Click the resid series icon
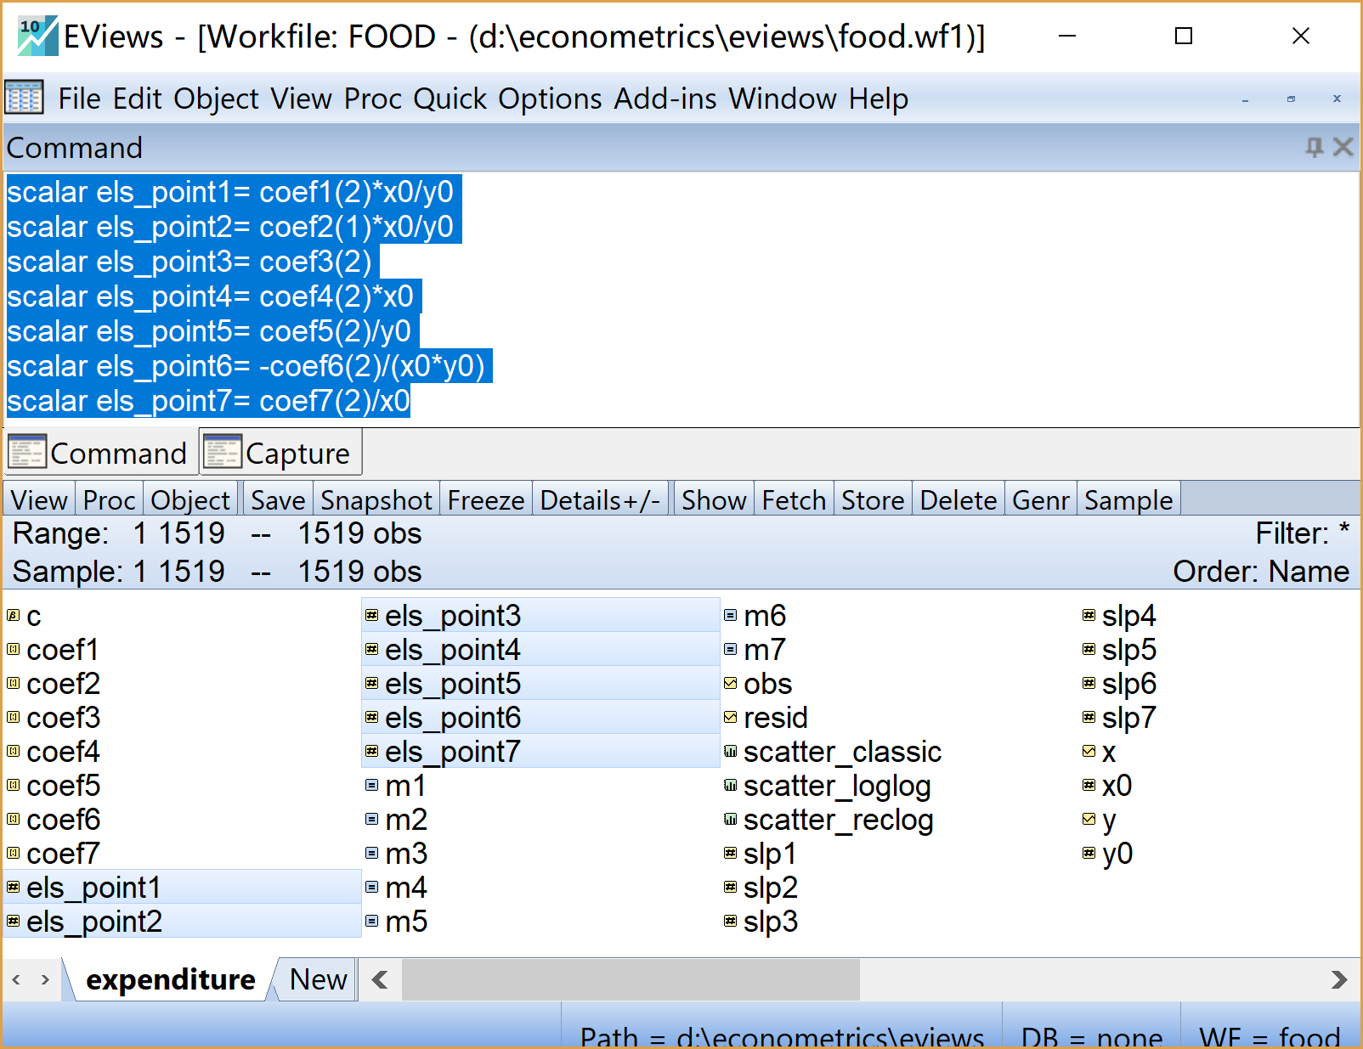 (x=730, y=718)
